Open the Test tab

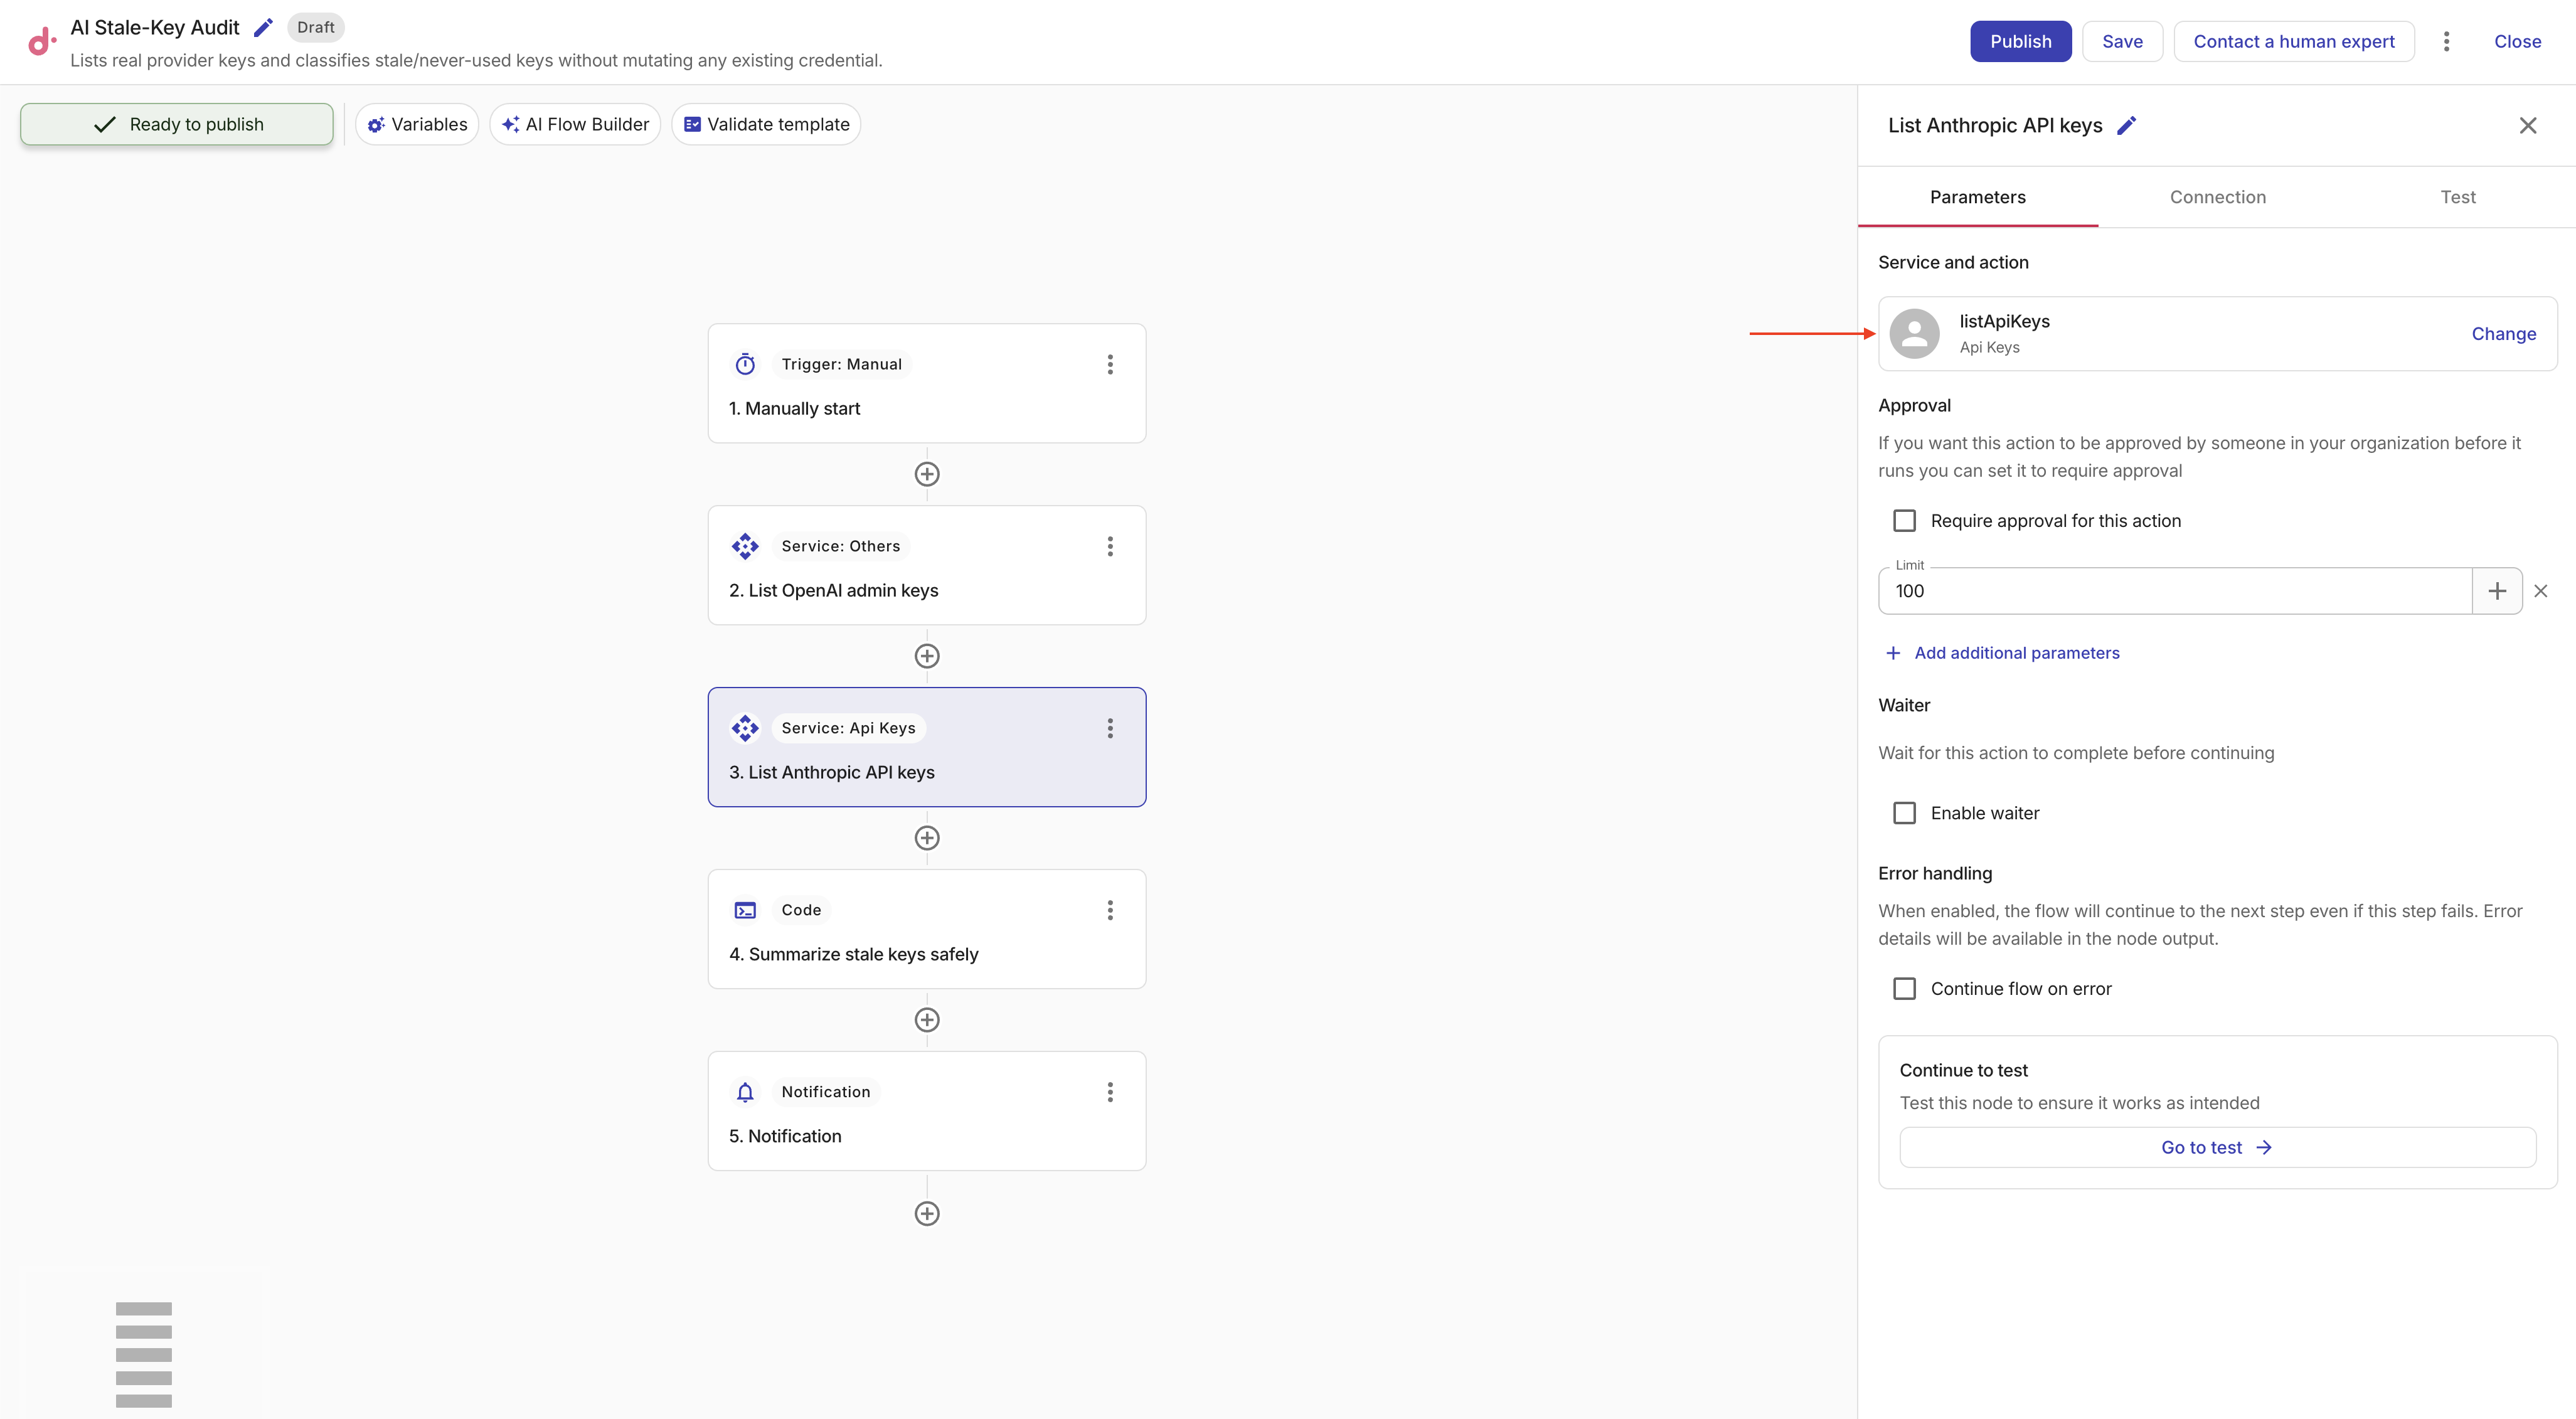[x=2458, y=197]
